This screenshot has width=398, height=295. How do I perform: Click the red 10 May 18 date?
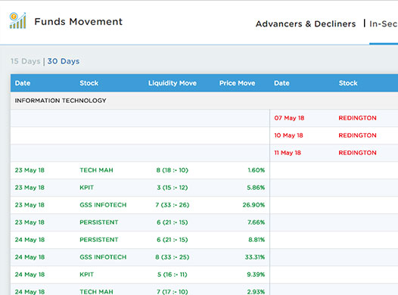click(x=288, y=135)
